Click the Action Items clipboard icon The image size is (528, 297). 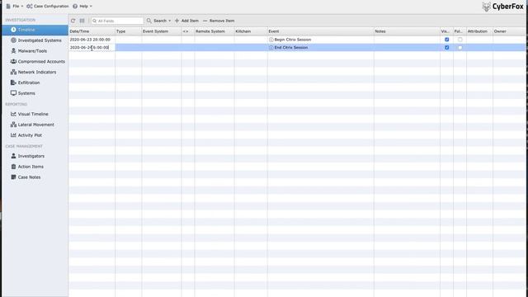(x=13, y=167)
